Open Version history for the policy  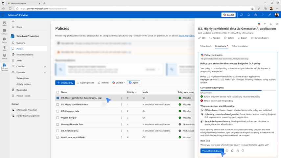(260, 38)
